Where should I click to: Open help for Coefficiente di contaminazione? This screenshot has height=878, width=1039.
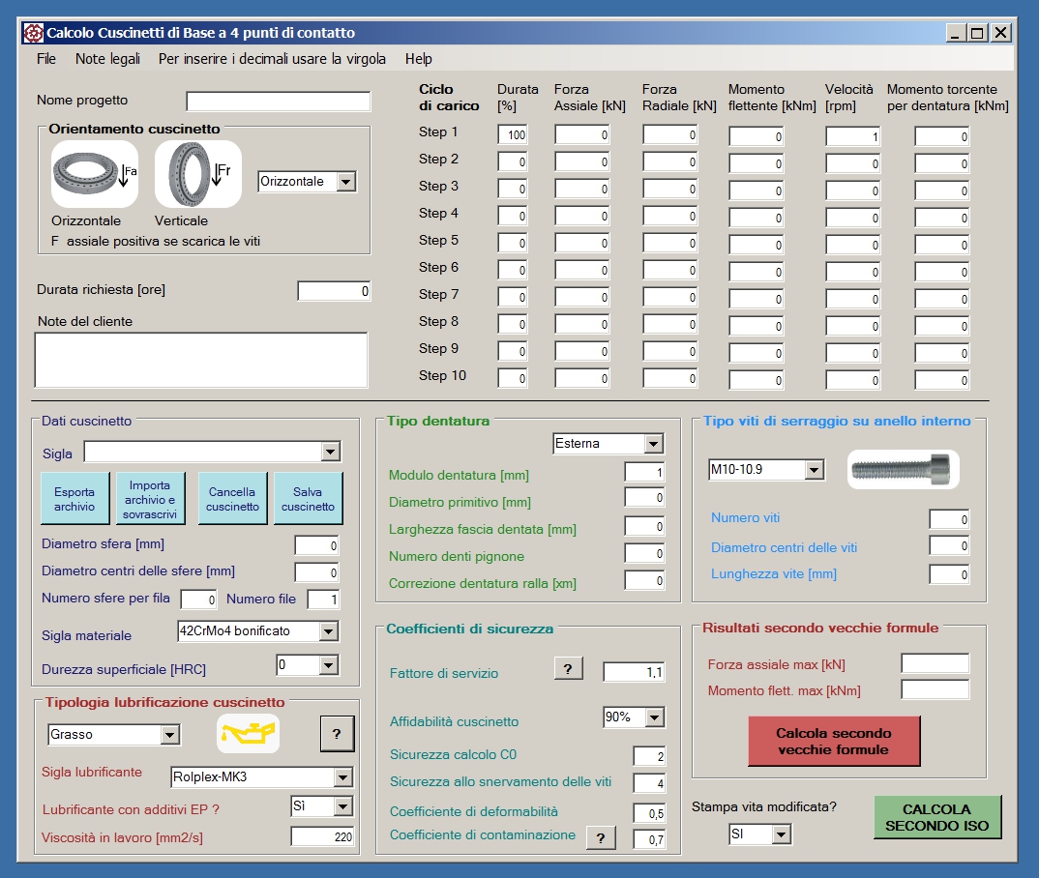[601, 838]
